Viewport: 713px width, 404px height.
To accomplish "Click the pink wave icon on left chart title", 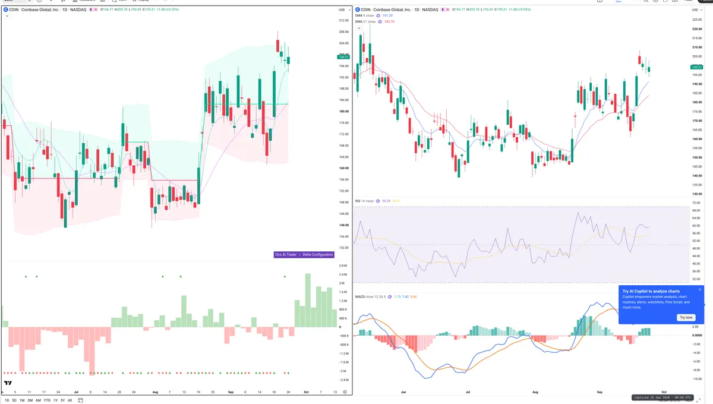I will tap(96, 10).
